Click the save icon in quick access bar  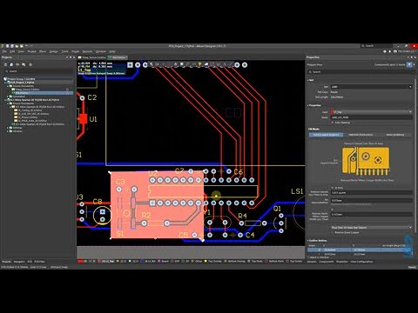tap(8, 46)
